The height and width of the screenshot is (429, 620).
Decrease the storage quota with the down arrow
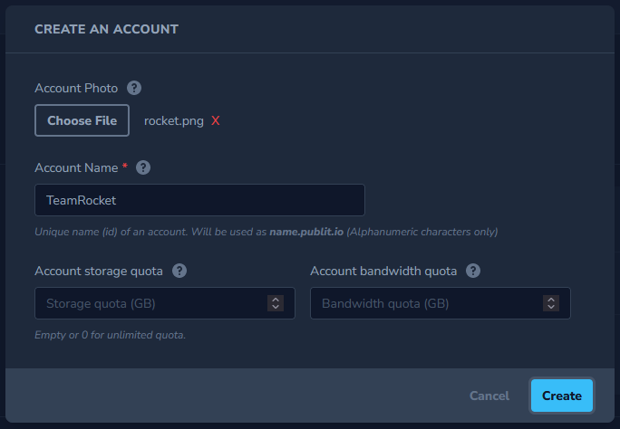[276, 307]
